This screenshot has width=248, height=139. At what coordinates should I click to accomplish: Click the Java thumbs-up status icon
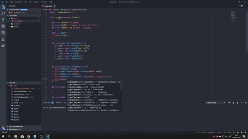[x=234, y=132]
